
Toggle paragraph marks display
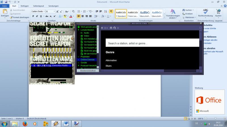pyautogui.click(x=111, y=11)
